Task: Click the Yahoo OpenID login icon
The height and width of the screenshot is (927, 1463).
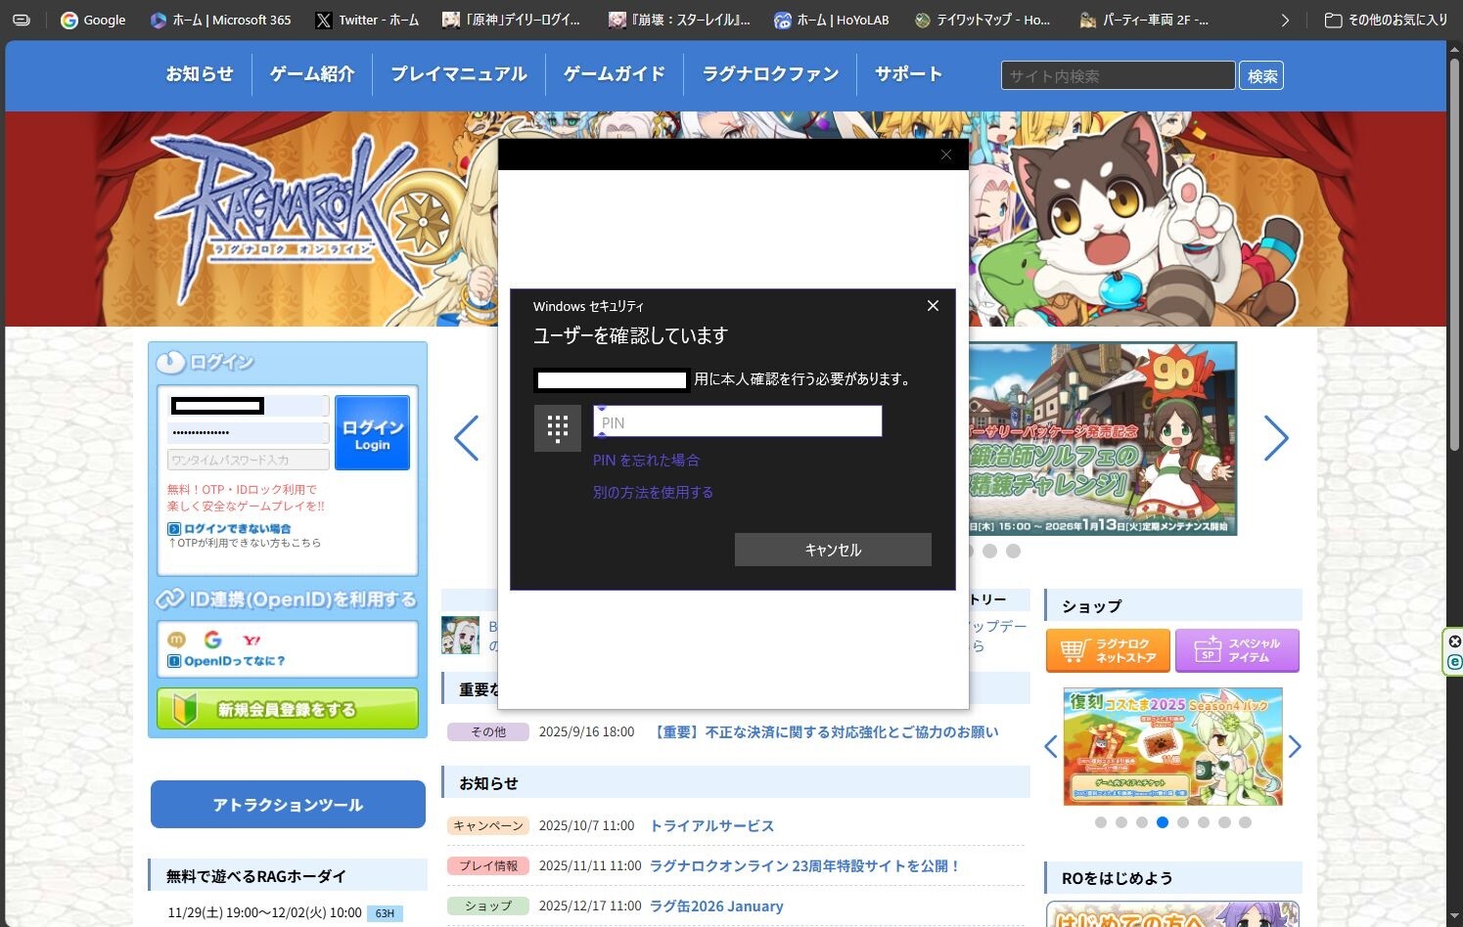Action: click(x=251, y=640)
